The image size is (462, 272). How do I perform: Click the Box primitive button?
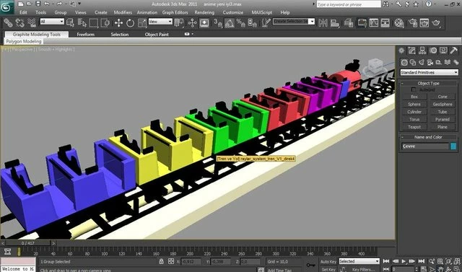point(414,97)
